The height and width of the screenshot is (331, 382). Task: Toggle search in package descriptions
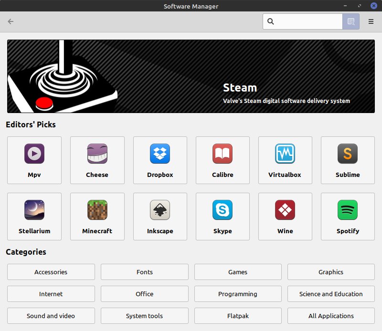point(351,21)
